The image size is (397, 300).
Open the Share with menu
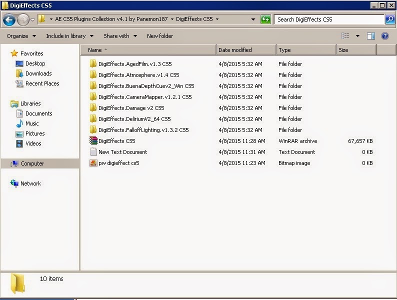pos(120,36)
